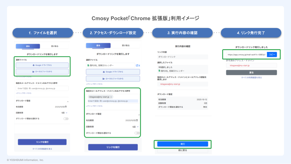The image size is (291, 164).
Task: Select the 送る tab in step 2 panel
Action: [x=98, y=46]
